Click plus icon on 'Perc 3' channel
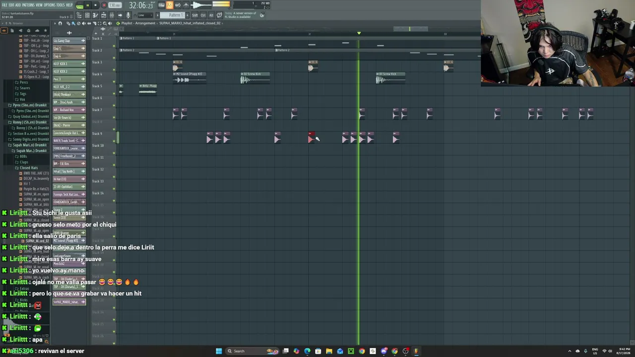635x357 pixels. coord(83,79)
